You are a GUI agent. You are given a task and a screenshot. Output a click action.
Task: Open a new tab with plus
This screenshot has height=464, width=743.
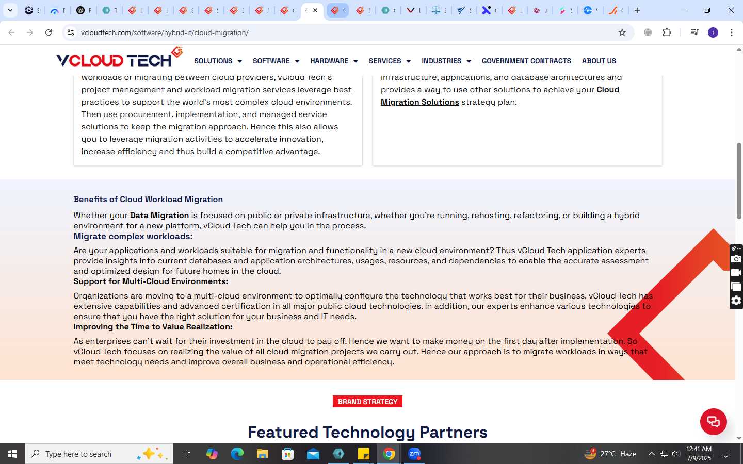637,10
